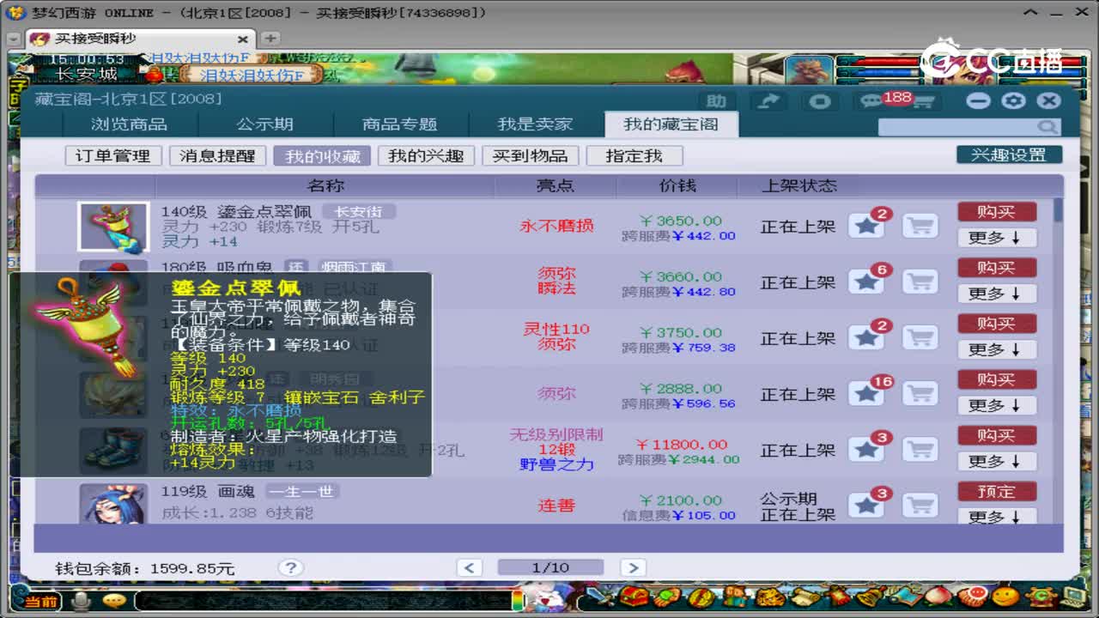Add the ¥11800.00 item to cart

pos(920,450)
